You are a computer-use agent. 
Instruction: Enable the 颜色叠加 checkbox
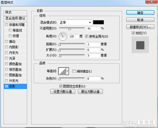6,64
